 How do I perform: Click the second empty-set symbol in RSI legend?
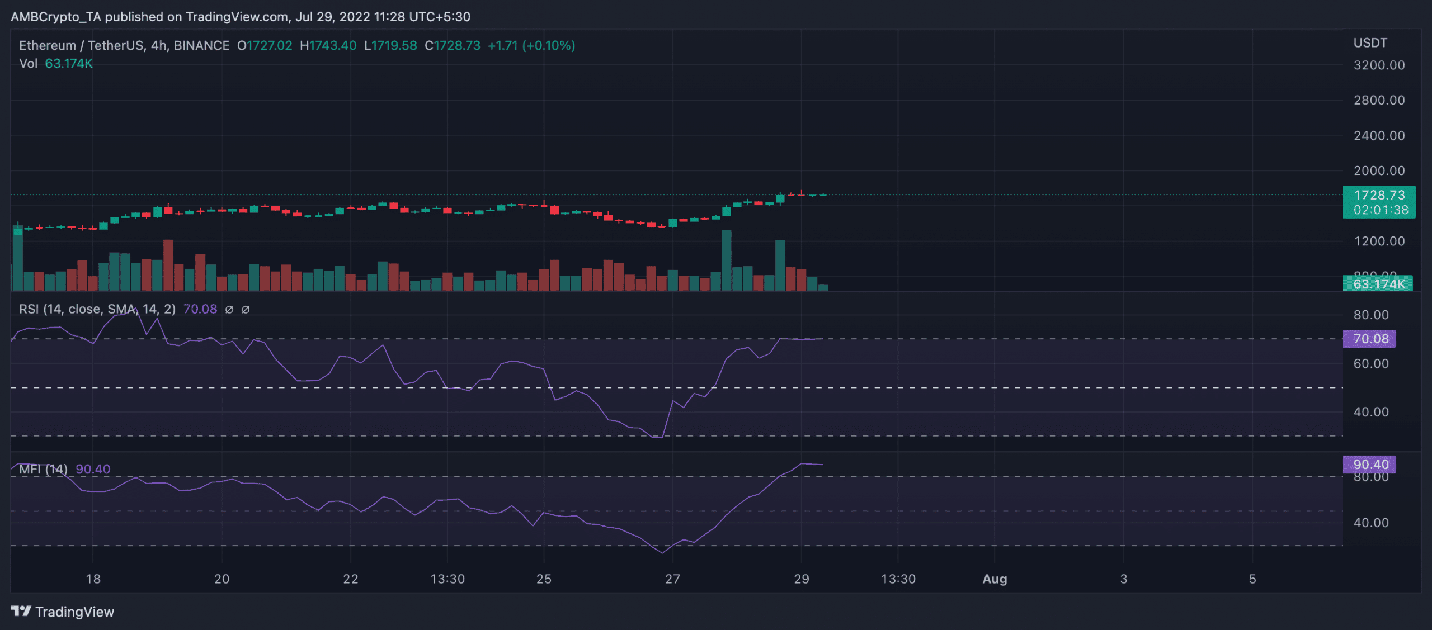[x=246, y=309]
